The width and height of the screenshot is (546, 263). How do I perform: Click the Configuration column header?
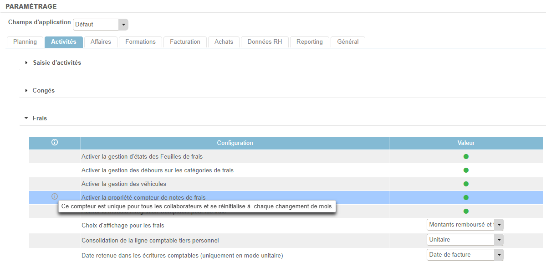[x=235, y=143]
